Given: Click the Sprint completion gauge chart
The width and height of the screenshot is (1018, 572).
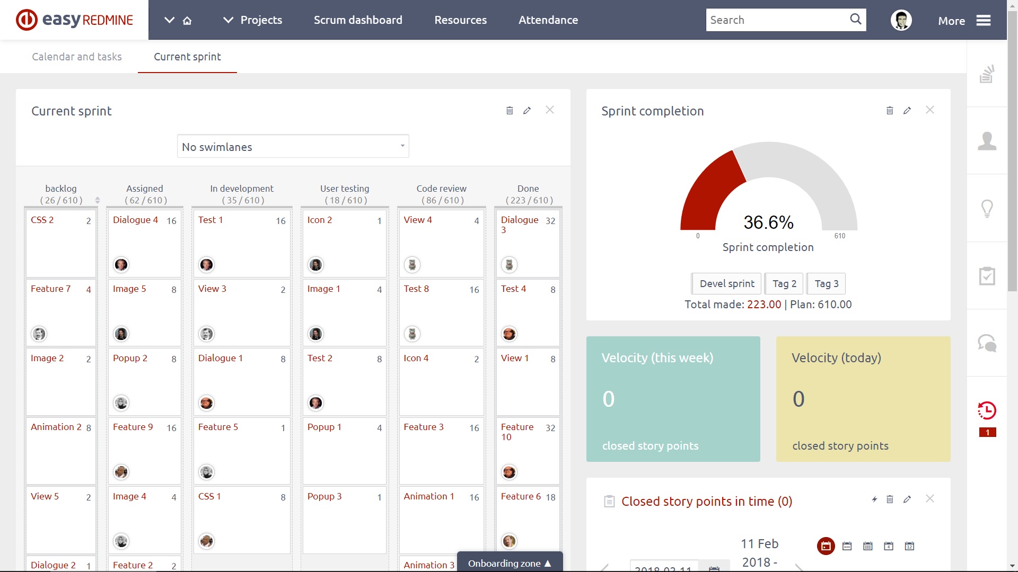Looking at the screenshot, I should point(768,186).
